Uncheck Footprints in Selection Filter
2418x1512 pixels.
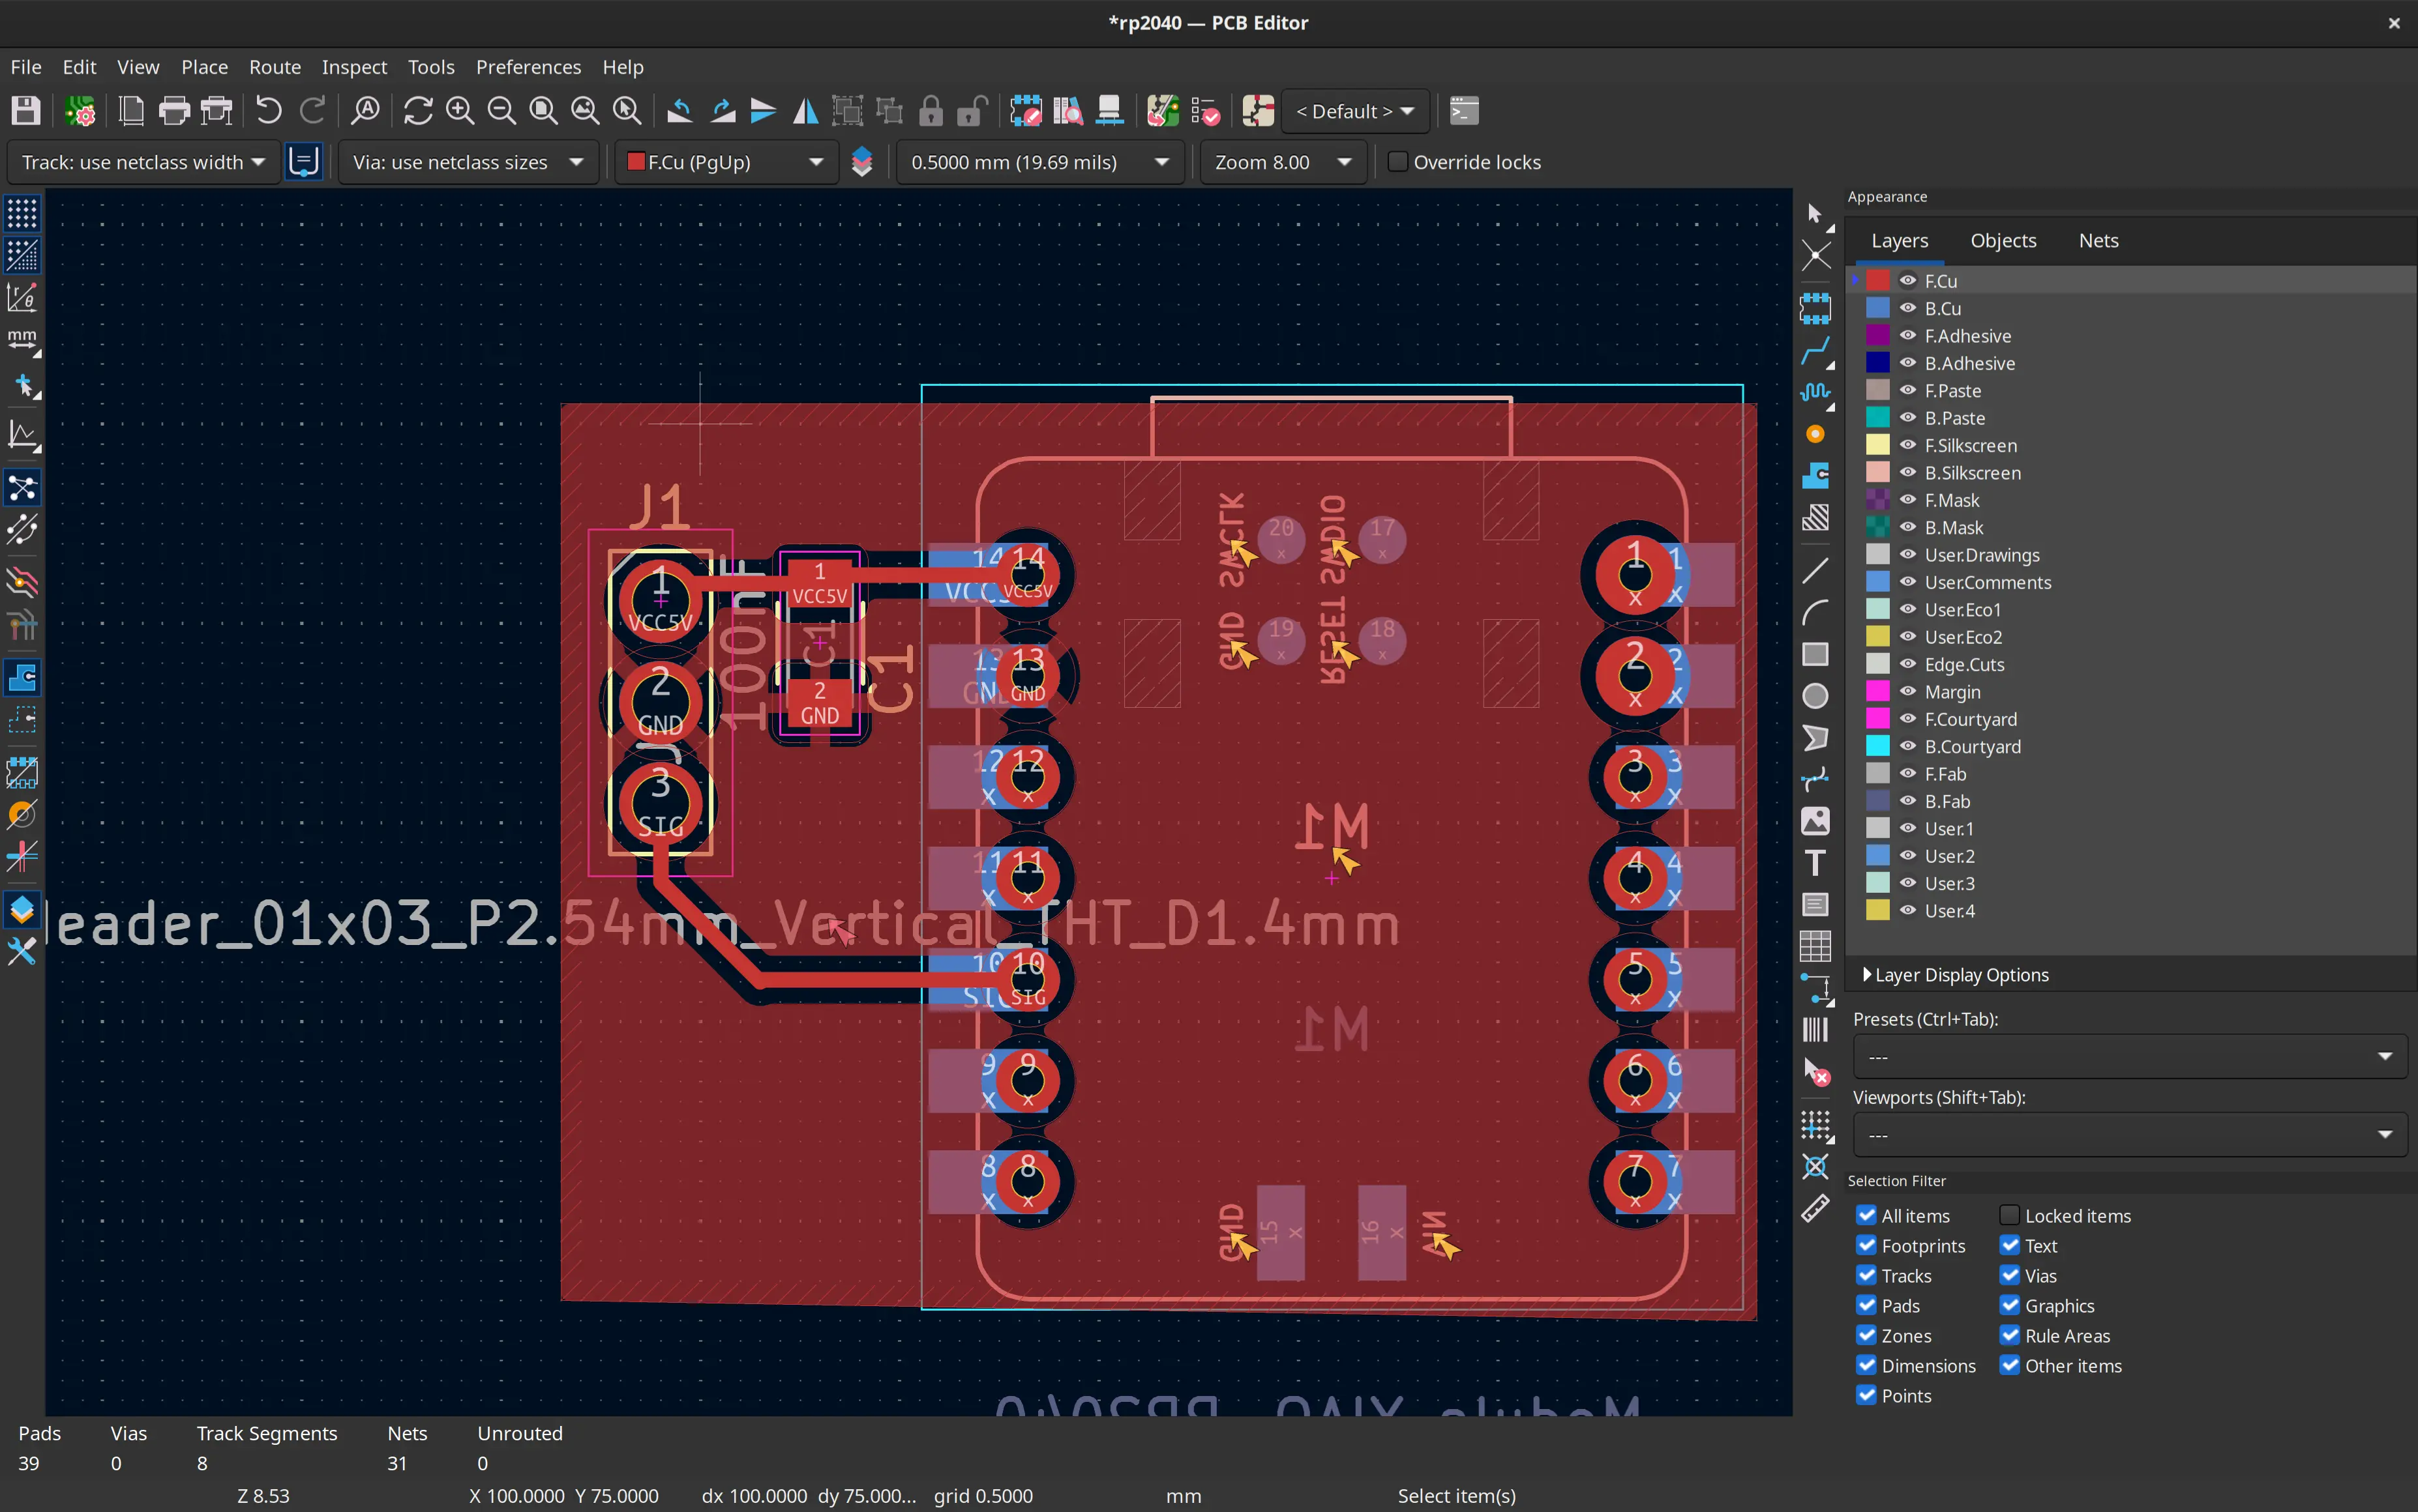pos(1866,1246)
